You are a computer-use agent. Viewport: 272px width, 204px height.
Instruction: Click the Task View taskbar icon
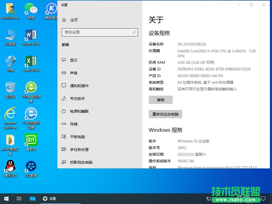(x=19, y=198)
